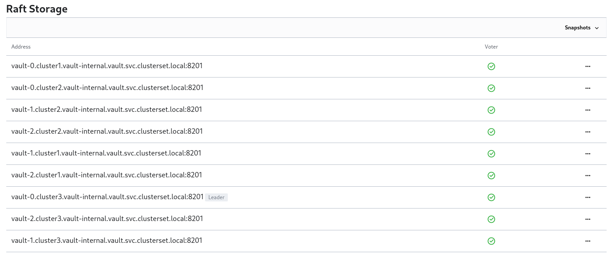
Task: Click the Raft Storage page heading
Action: click(37, 9)
